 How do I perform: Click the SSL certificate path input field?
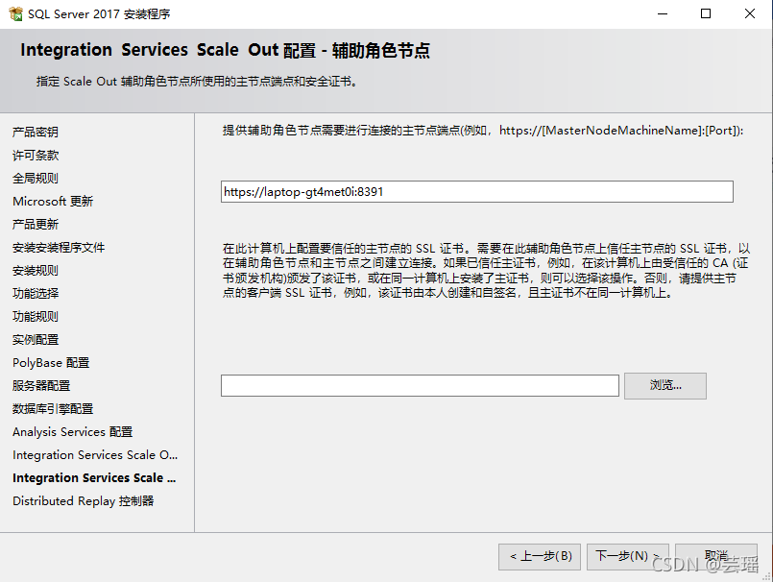pyautogui.click(x=420, y=385)
